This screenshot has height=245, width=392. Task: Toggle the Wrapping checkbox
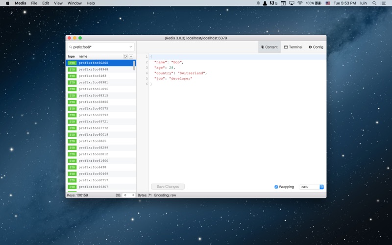[x=276, y=187]
